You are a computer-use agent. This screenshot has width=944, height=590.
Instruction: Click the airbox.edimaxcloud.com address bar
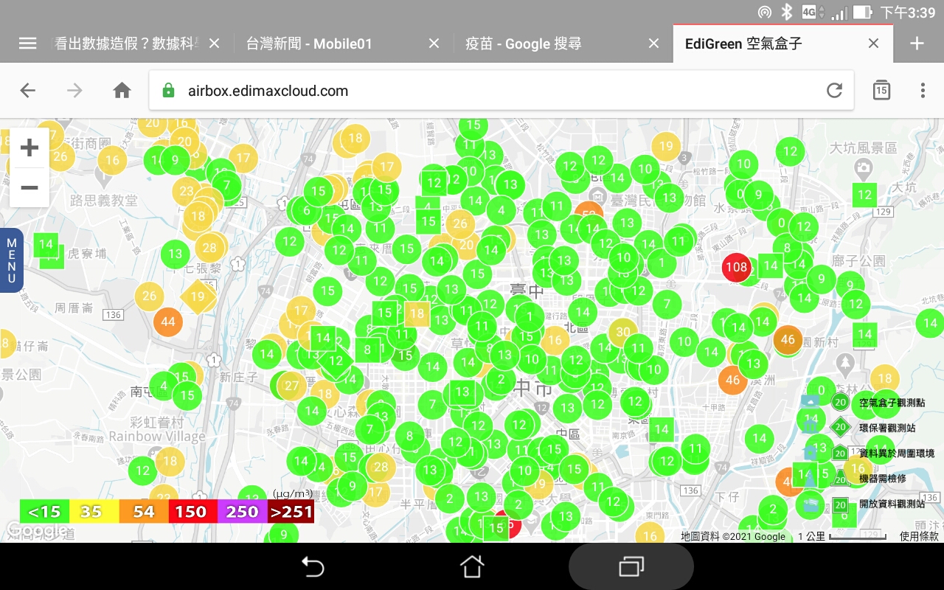pos(502,91)
